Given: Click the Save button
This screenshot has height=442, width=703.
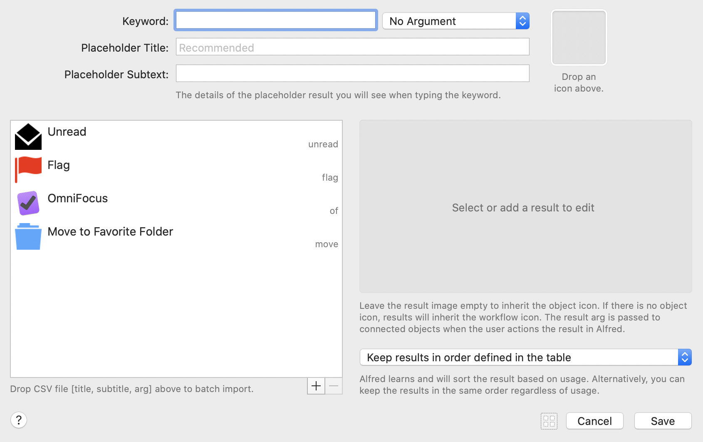Looking at the screenshot, I should pos(662,421).
